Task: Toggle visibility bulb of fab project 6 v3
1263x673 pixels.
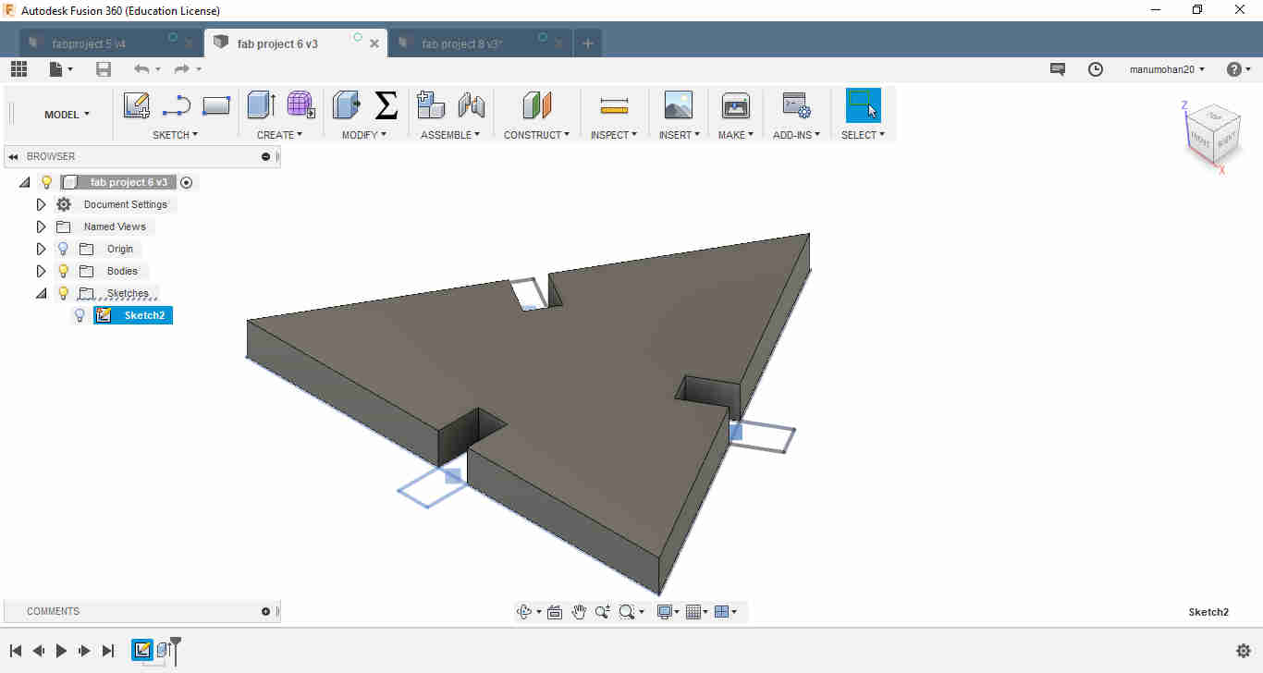Action: [x=46, y=182]
